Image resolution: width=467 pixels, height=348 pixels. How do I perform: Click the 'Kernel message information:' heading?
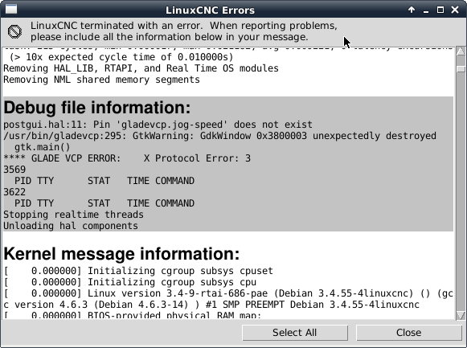pos(121,254)
